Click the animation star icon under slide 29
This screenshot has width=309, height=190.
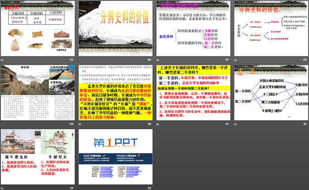(x=3, y=124)
